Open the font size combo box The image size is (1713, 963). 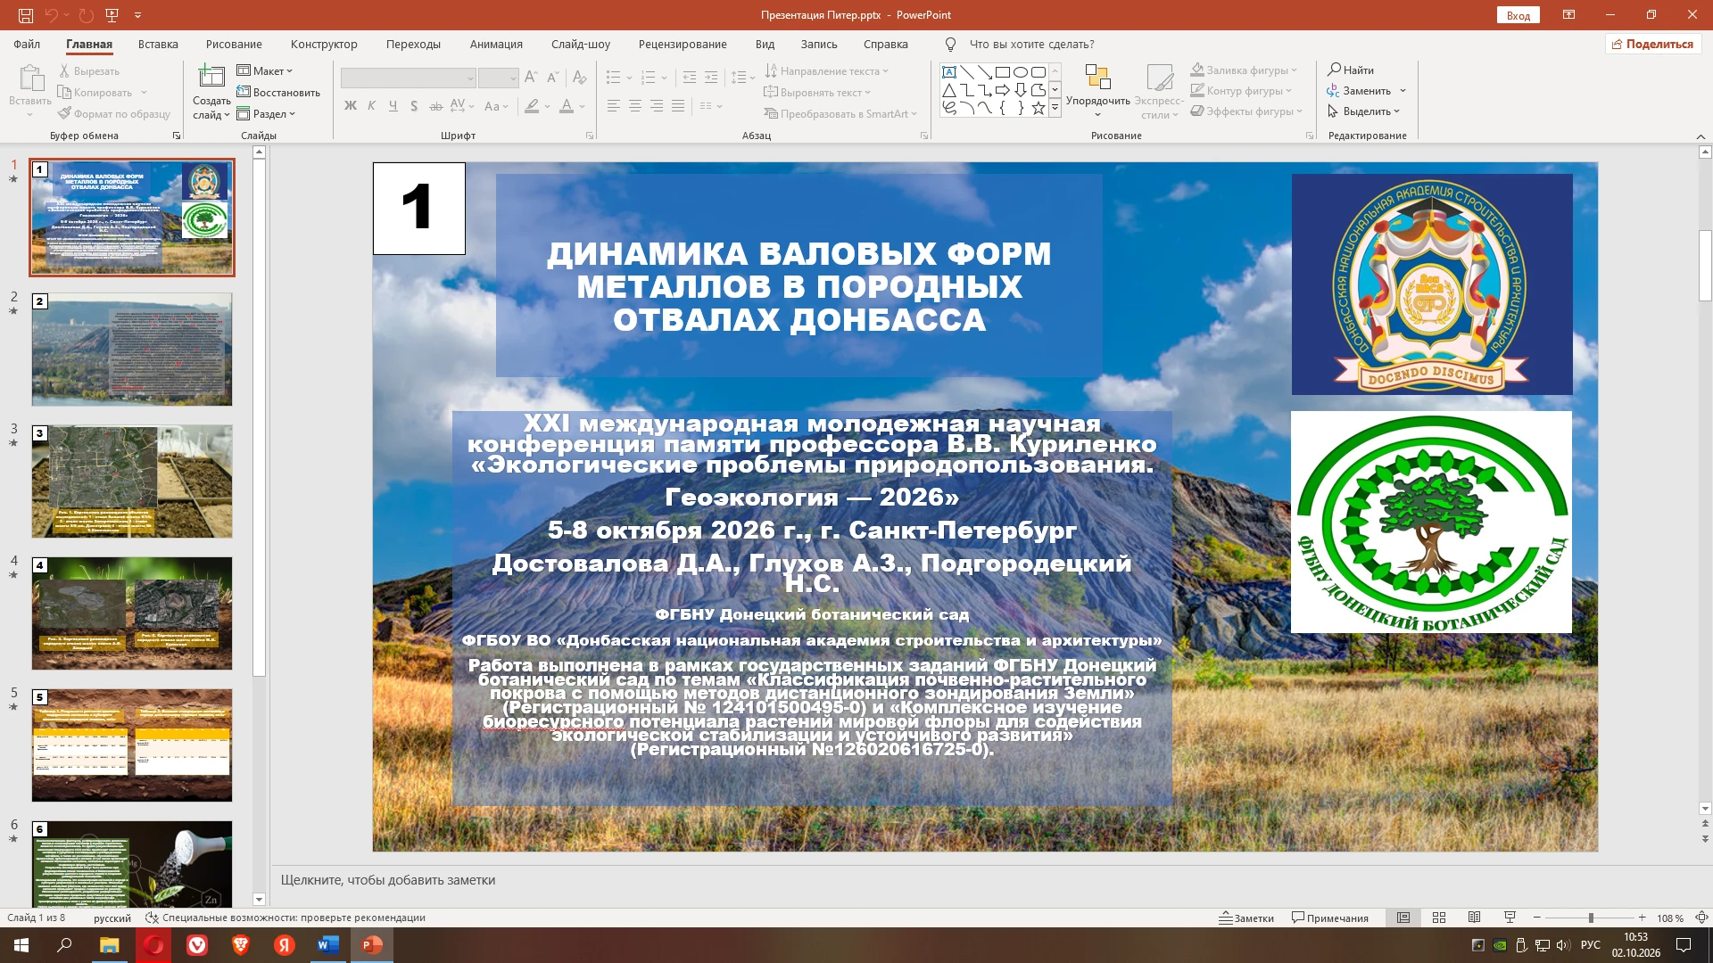498,78
